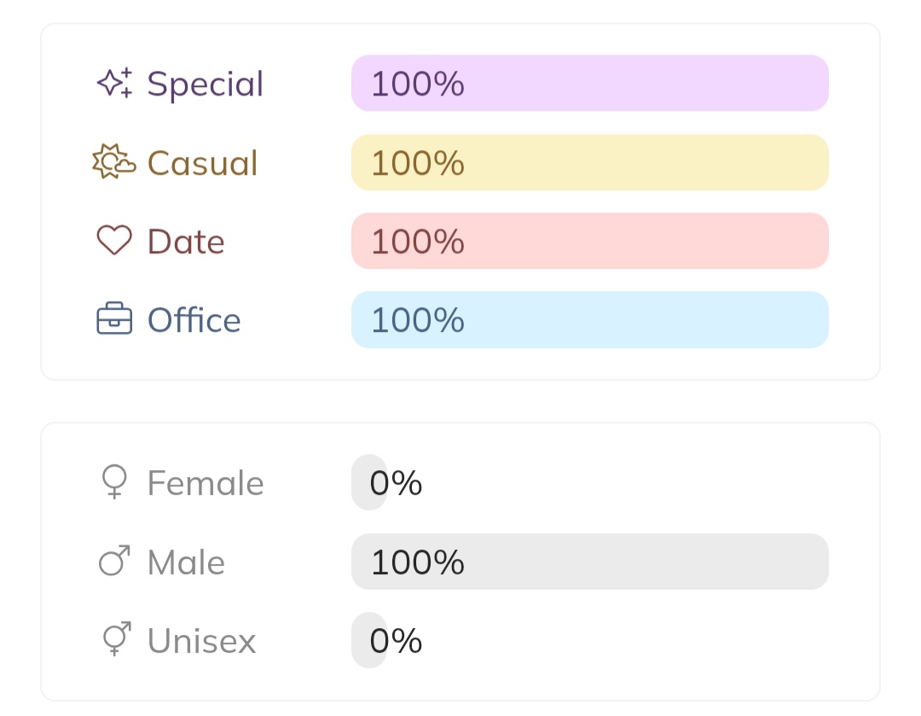The width and height of the screenshot is (921, 716).
Task: Click the Casual sun and cloud icon
Action: tap(114, 162)
